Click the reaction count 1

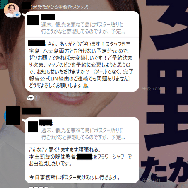point(37,98)
